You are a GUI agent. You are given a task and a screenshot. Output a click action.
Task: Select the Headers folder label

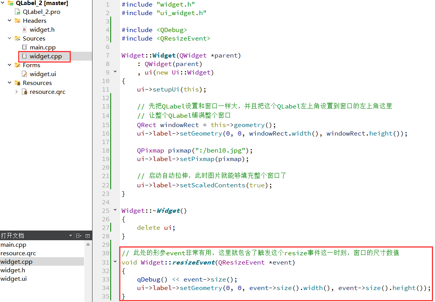click(x=34, y=21)
